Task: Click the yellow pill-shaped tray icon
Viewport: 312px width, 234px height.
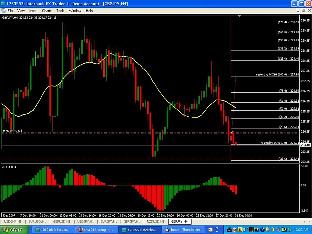Action: coord(273,230)
